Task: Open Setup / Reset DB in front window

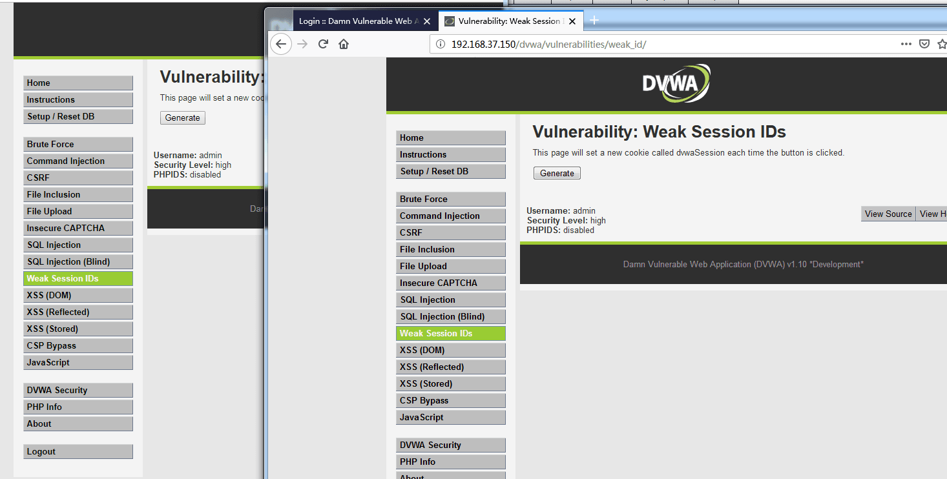Action: pos(451,171)
